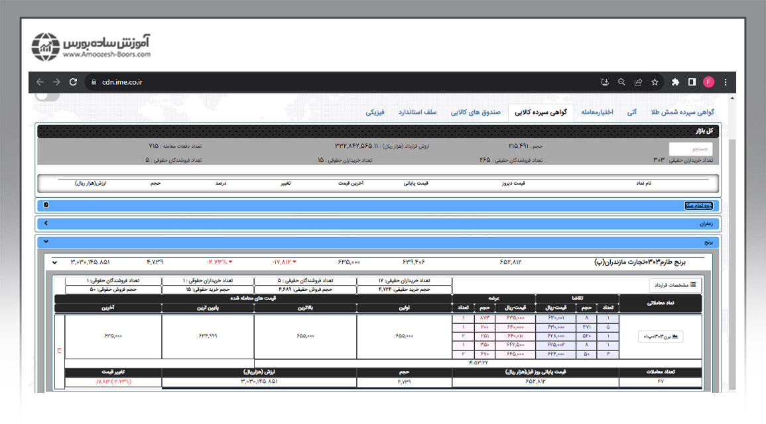Viewport: 766px width, 424px height.
Task: Bookmark this page with the star icon
Action: click(655, 82)
